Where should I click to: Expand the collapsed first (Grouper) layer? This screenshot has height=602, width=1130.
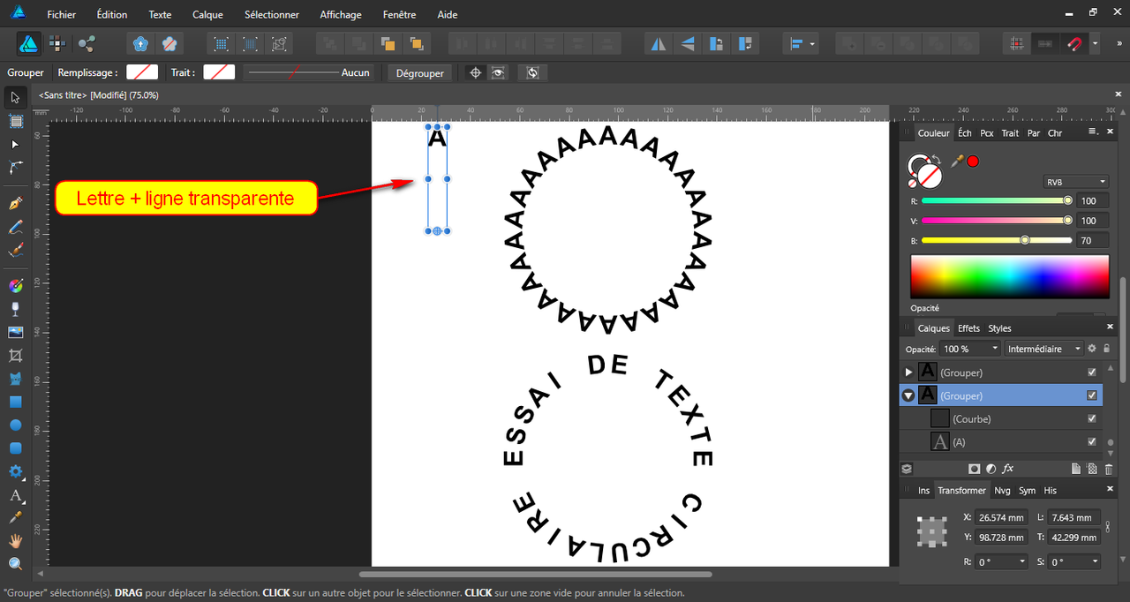(908, 372)
